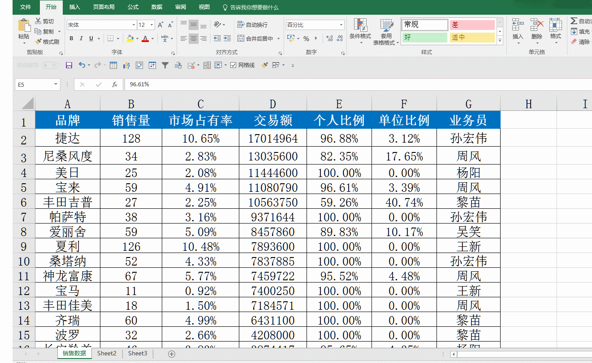The height and width of the screenshot is (363, 592).
Task: Click the Format Painter (格式刷) icon
Action: [x=38, y=42]
